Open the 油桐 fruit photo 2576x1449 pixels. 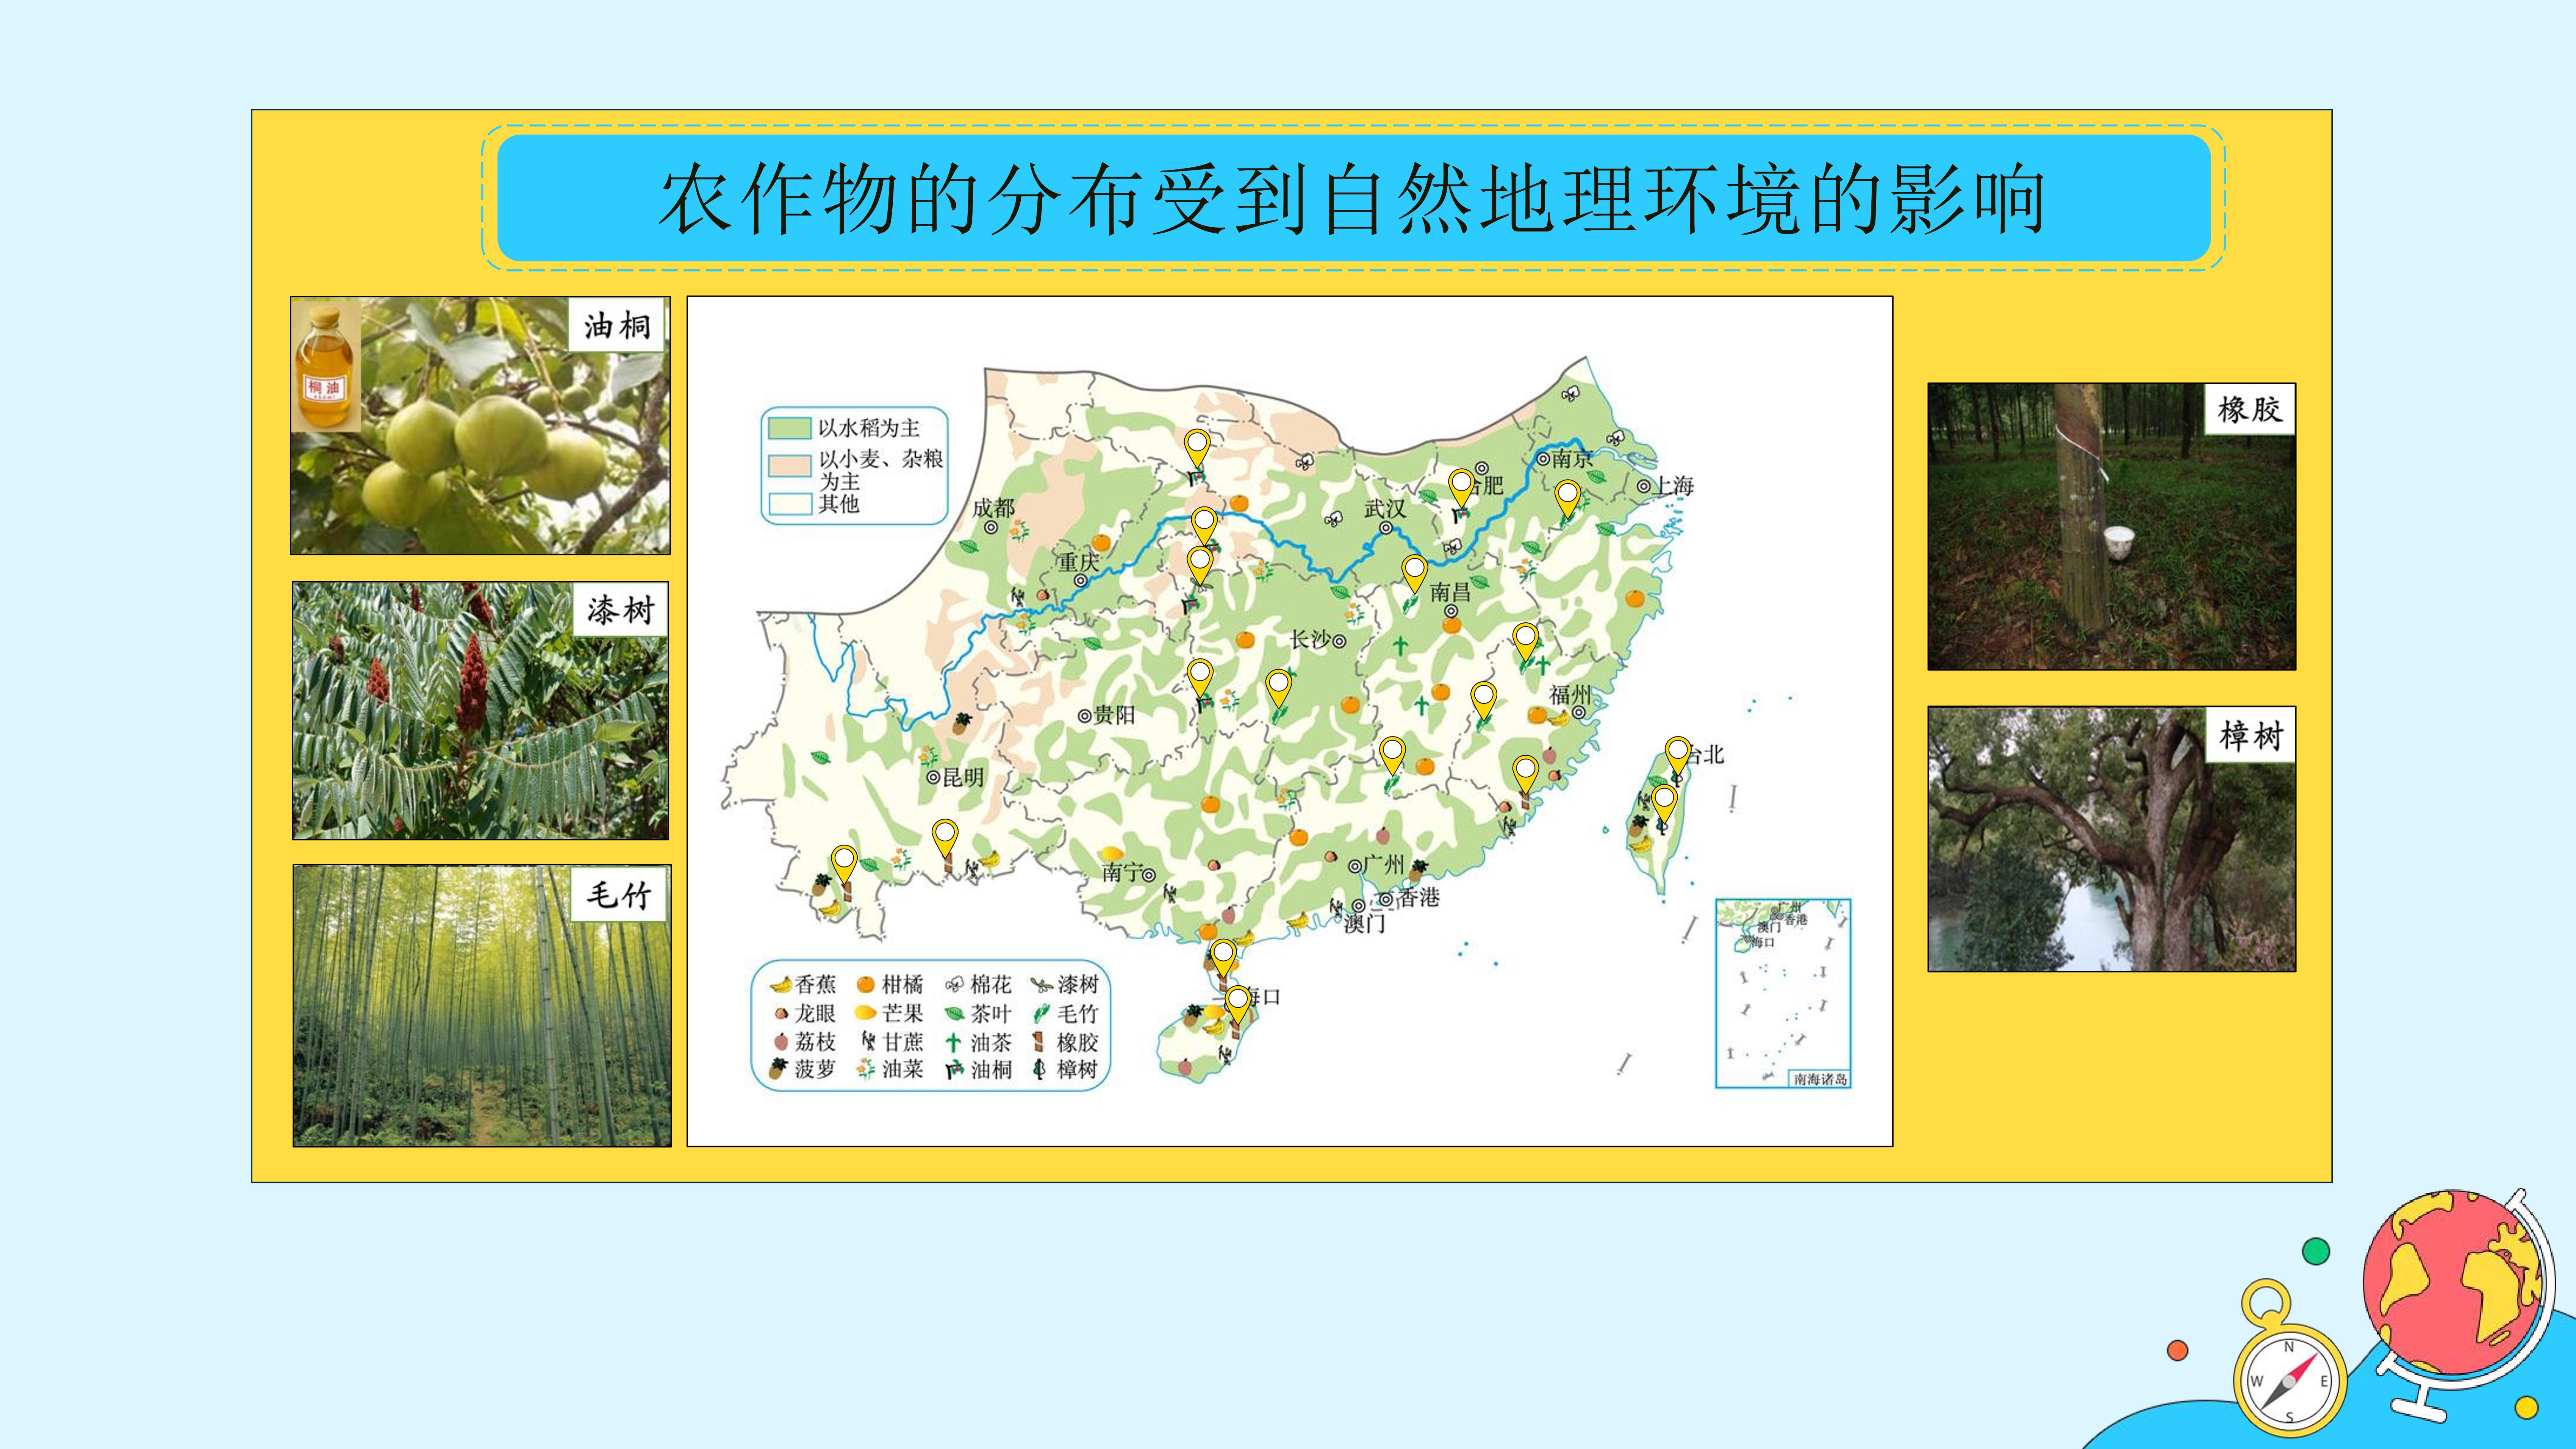(x=480, y=425)
